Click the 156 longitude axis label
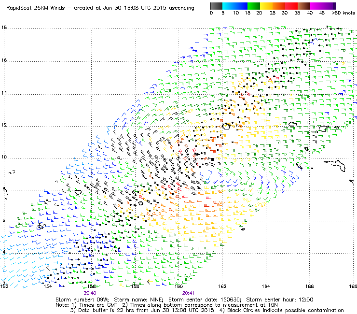The height and width of the screenshot is (314, 357). [92, 286]
